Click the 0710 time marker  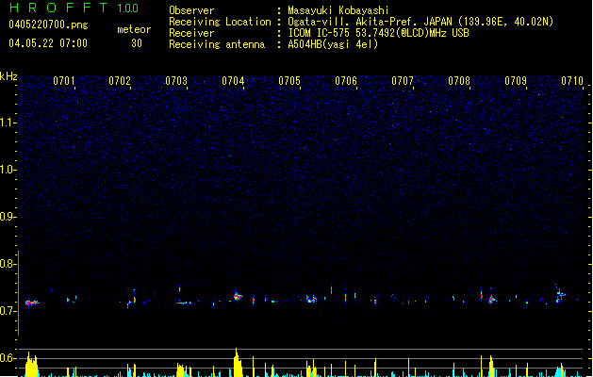tap(572, 81)
